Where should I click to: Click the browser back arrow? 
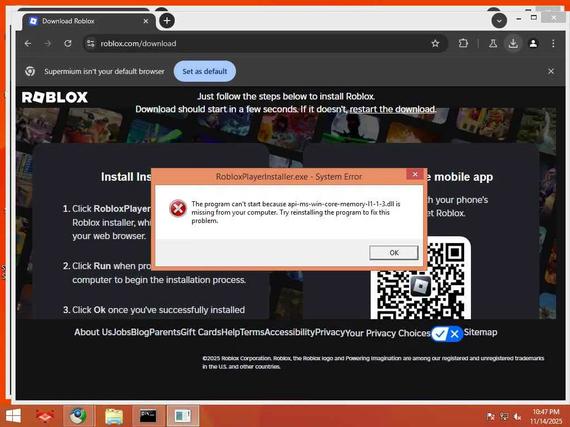[x=28, y=43]
